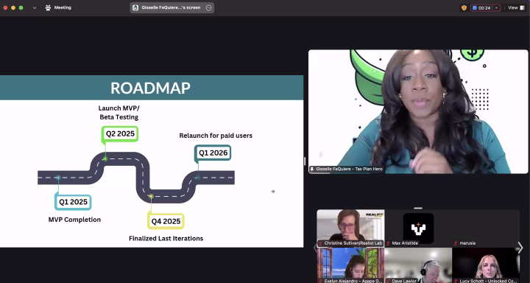The height and width of the screenshot is (283, 530).
Task: Select Christine Sullivan's video thumbnail
Action: (x=350, y=228)
